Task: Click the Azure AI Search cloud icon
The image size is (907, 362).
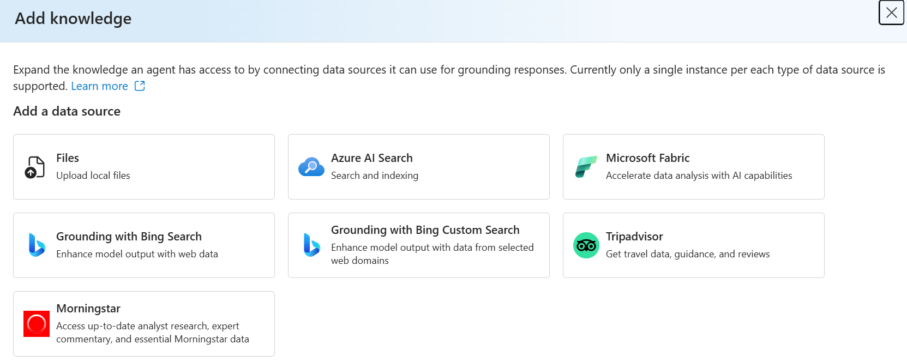Action: point(311,167)
